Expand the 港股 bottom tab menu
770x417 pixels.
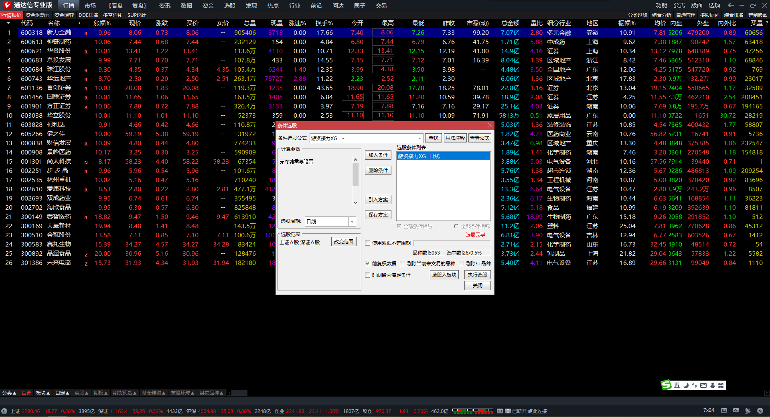[81, 393]
